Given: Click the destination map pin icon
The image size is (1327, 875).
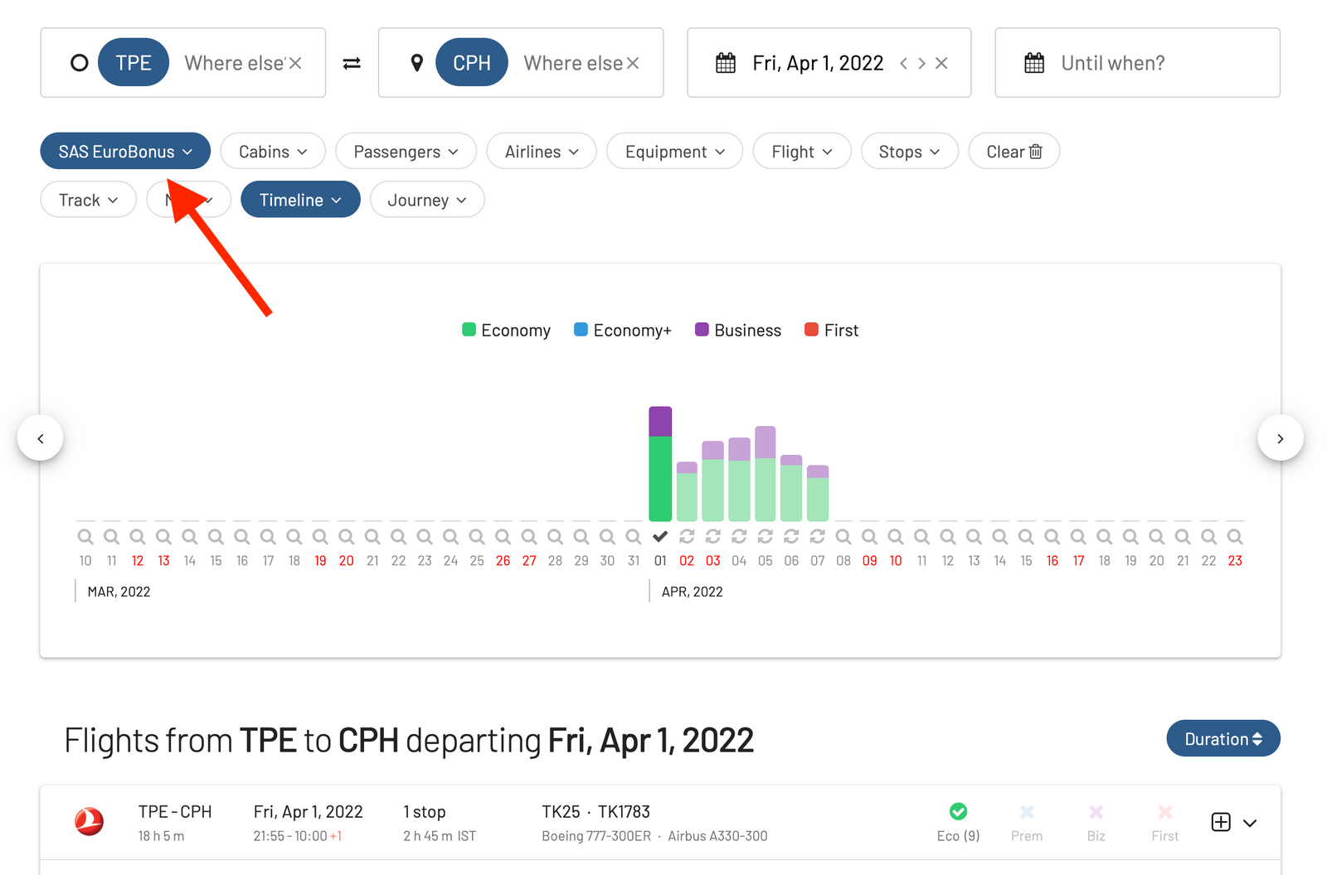Looking at the screenshot, I should (x=417, y=63).
